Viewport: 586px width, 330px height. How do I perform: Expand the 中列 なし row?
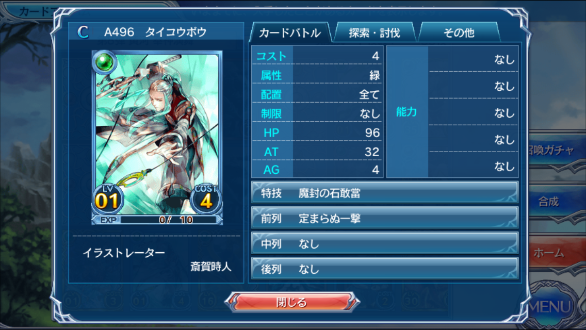coord(385,244)
